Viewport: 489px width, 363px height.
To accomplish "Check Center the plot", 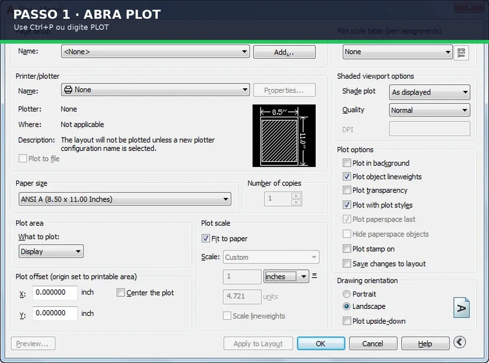I will click(x=121, y=292).
